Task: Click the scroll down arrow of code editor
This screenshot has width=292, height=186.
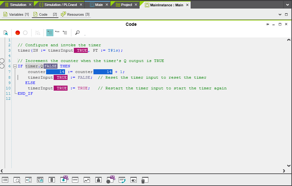Action: [x=289, y=166]
